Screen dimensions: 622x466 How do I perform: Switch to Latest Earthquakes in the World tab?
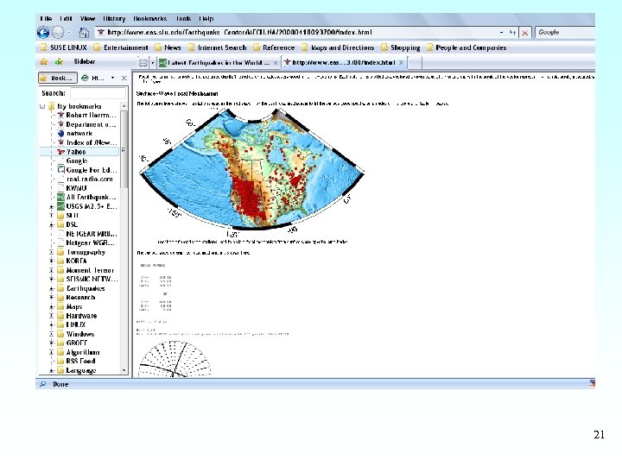coord(216,62)
